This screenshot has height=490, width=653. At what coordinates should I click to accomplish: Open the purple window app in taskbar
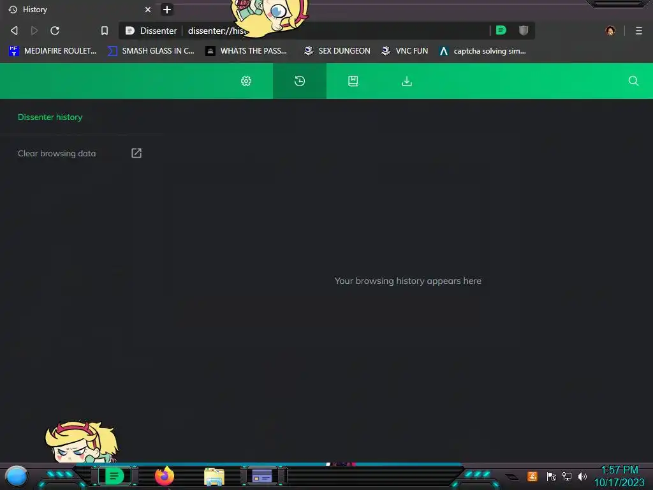point(262,476)
